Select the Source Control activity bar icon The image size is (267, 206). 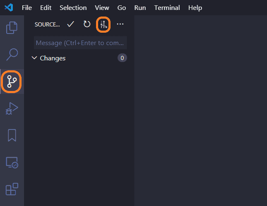tap(12, 81)
